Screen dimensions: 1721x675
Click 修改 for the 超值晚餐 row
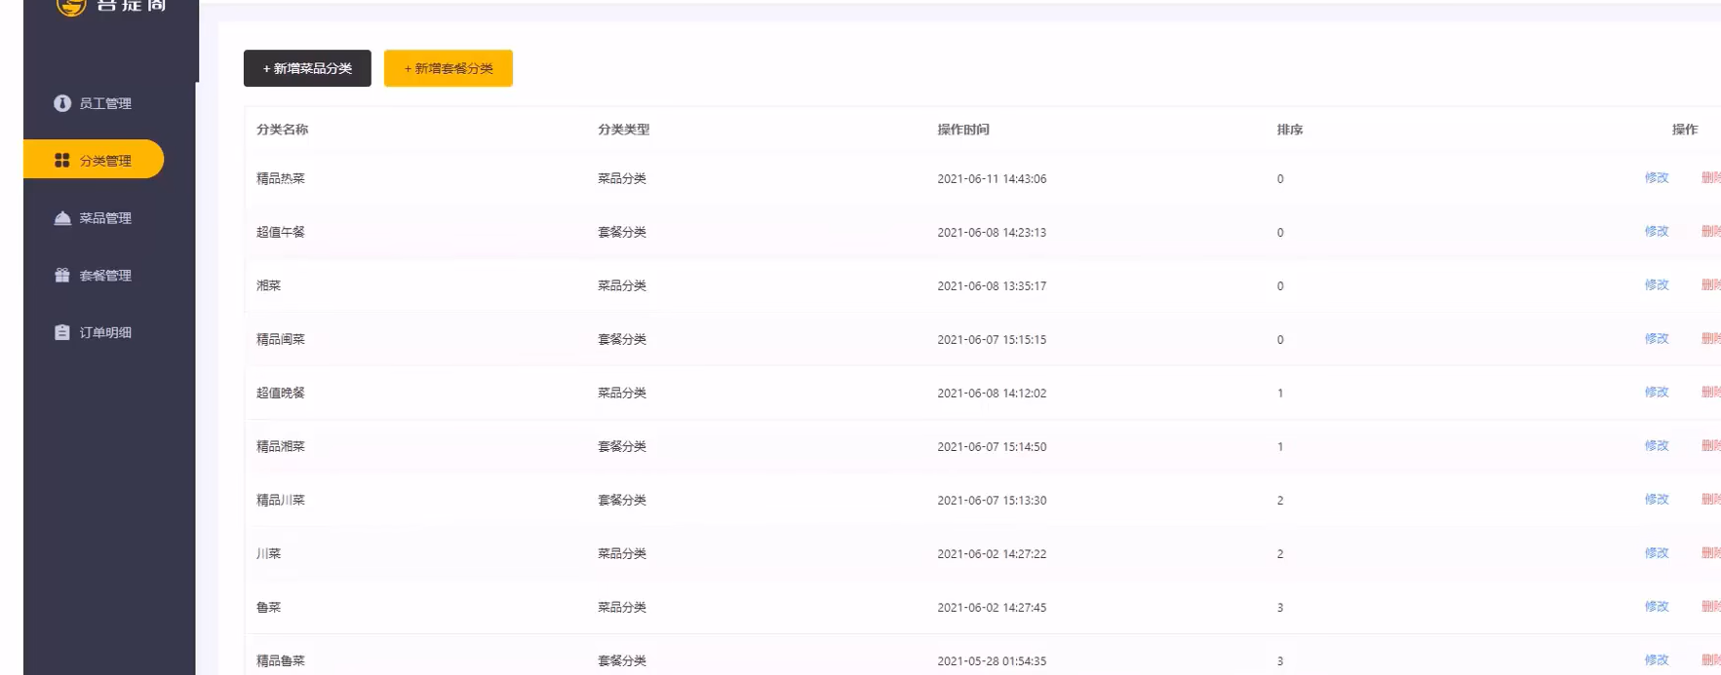1656,393
